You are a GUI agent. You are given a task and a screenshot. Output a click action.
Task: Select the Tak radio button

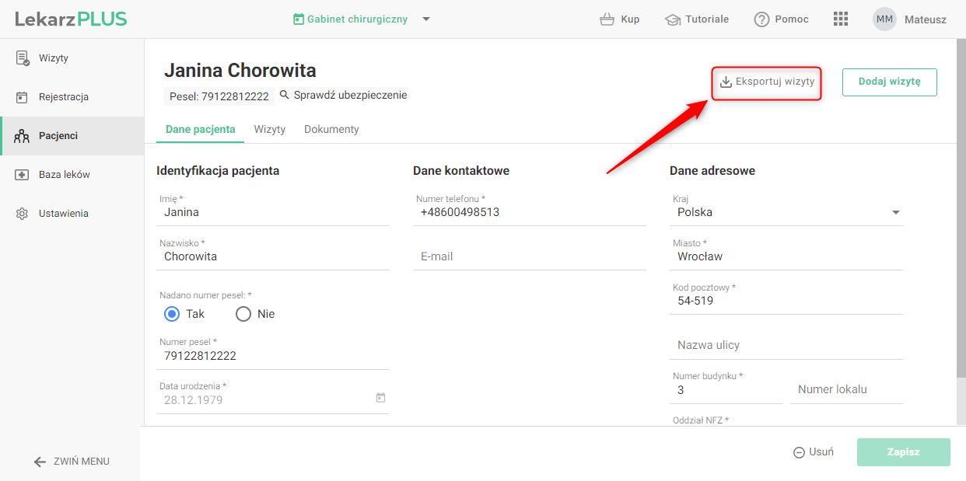click(172, 314)
